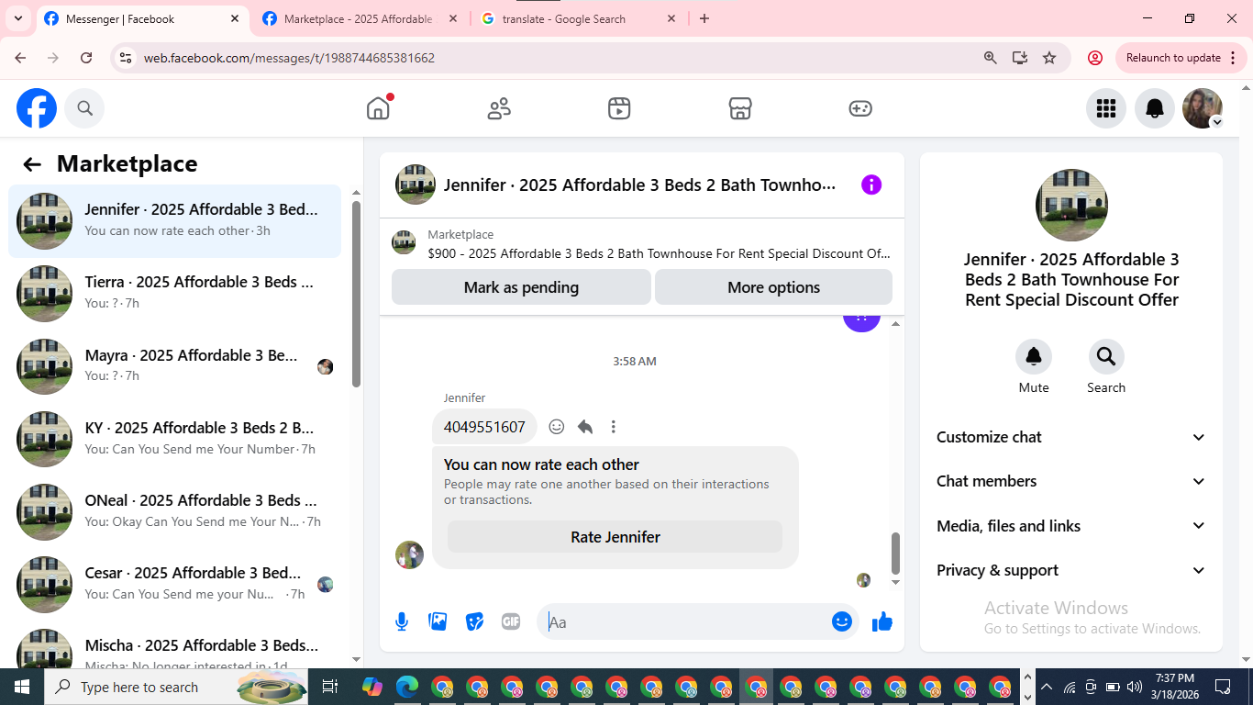
Task: Open the Jennifer conversation in list
Action: click(174, 221)
